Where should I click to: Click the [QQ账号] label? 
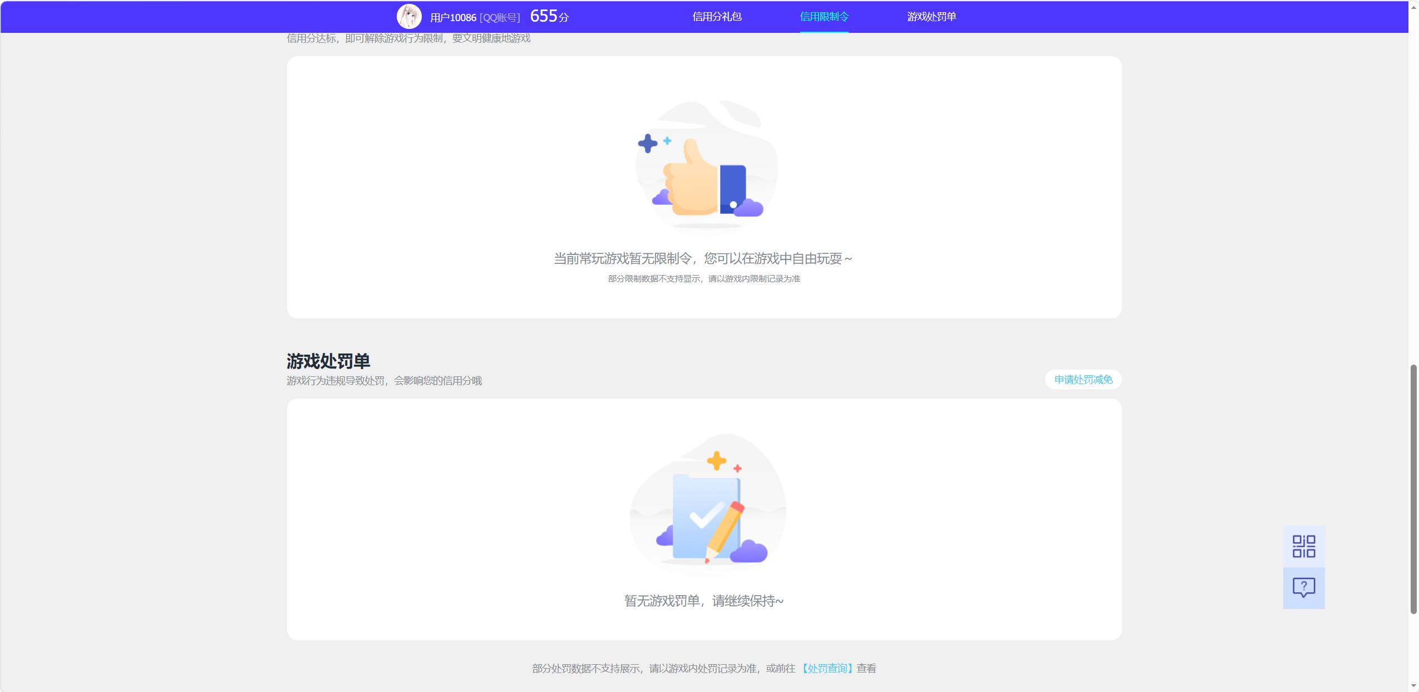pos(500,18)
